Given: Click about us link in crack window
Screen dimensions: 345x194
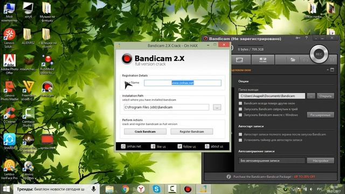Looking at the screenshot, I should pyautogui.click(x=214, y=146).
